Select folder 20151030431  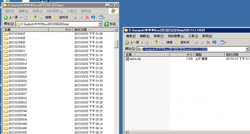[x=15, y=51]
